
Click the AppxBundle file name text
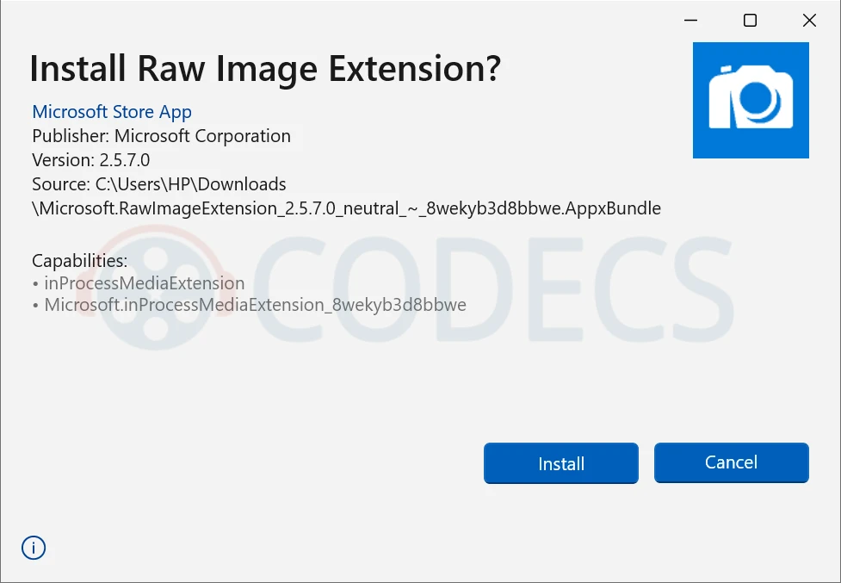tap(347, 208)
